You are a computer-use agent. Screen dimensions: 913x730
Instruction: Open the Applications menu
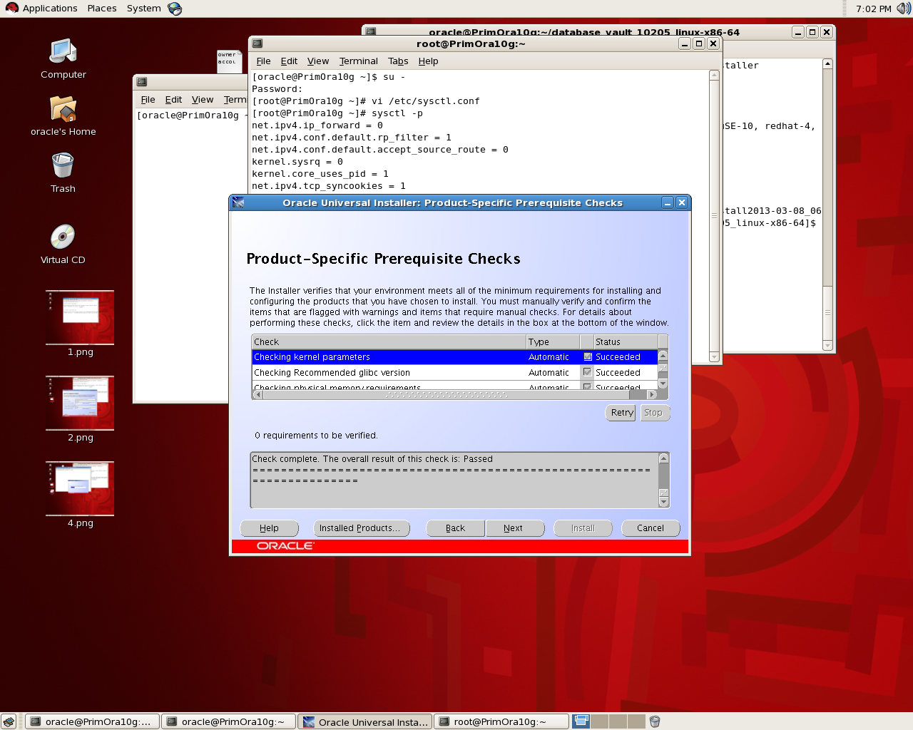[x=41, y=9]
